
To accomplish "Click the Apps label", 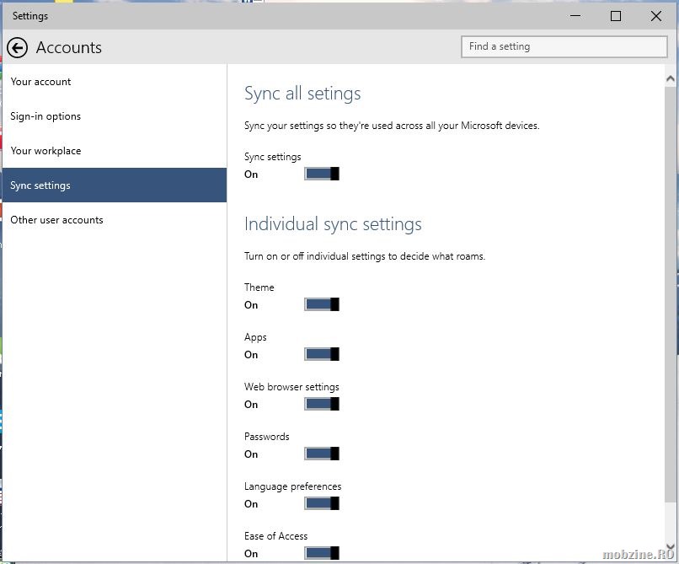I will [255, 337].
